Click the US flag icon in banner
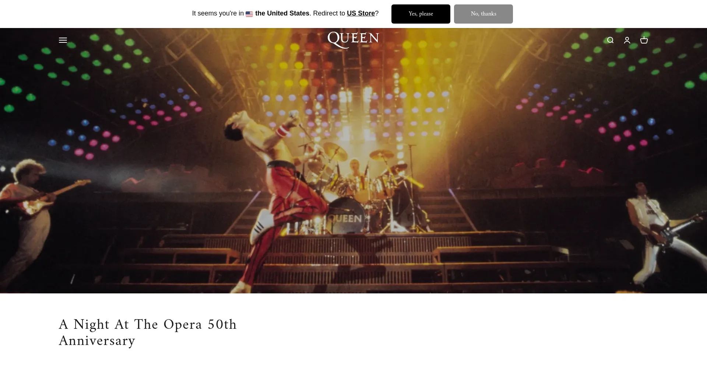Screen dimensions: 707x366 [x=249, y=14]
